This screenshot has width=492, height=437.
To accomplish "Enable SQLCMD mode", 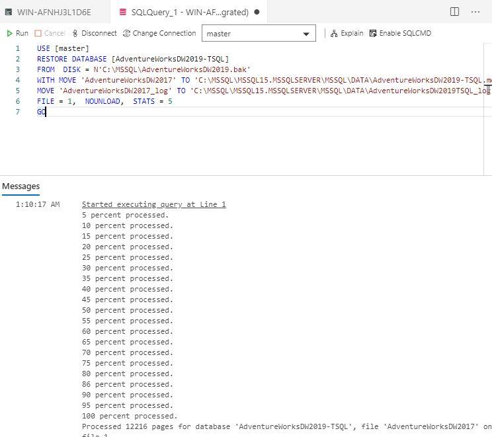I will [x=400, y=33].
